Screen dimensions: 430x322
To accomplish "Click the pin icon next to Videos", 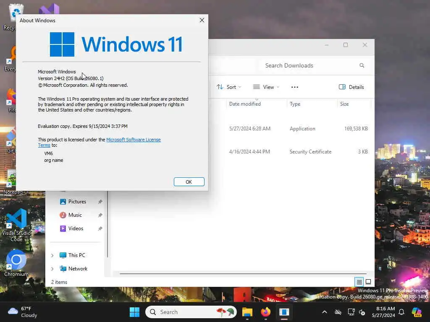I will (x=100, y=229).
